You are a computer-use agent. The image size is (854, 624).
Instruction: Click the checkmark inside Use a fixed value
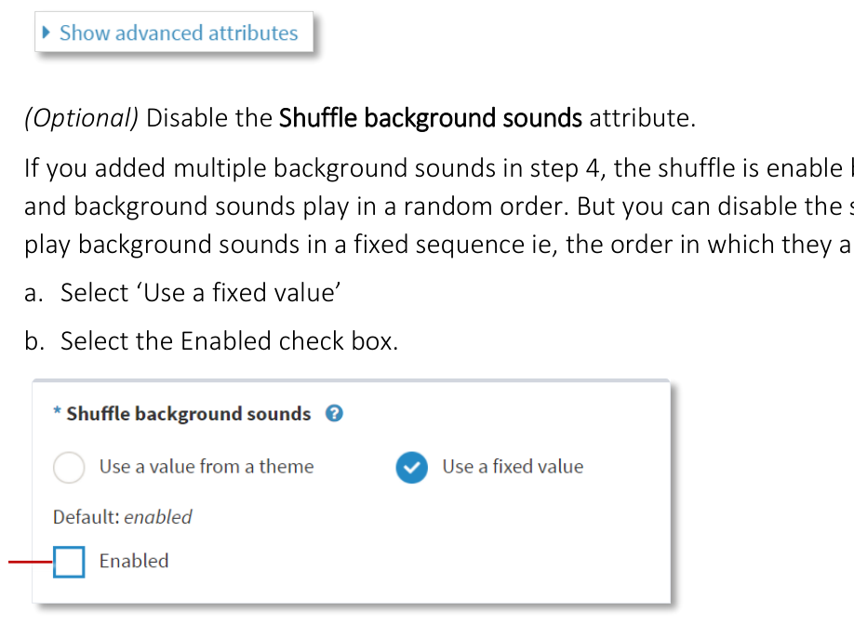411,468
